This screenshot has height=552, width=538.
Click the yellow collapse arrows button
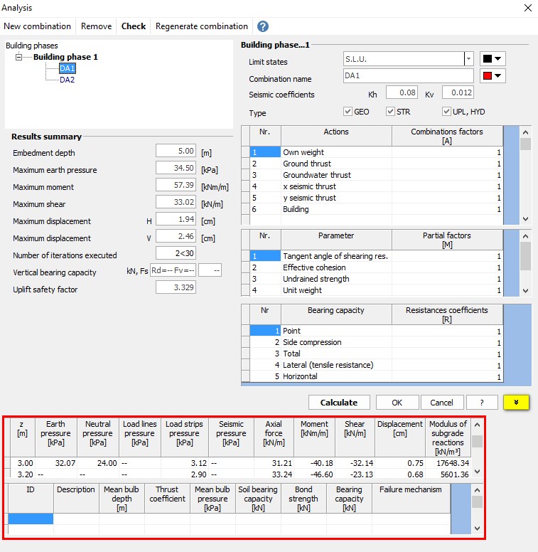pyautogui.click(x=516, y=402)
